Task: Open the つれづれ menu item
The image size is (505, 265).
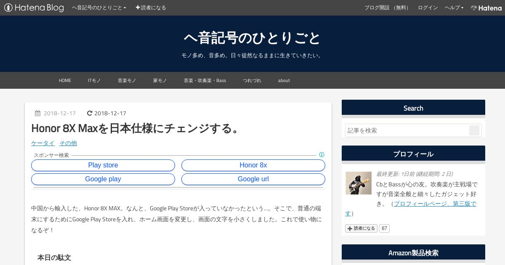Action: tap(252, 80)
